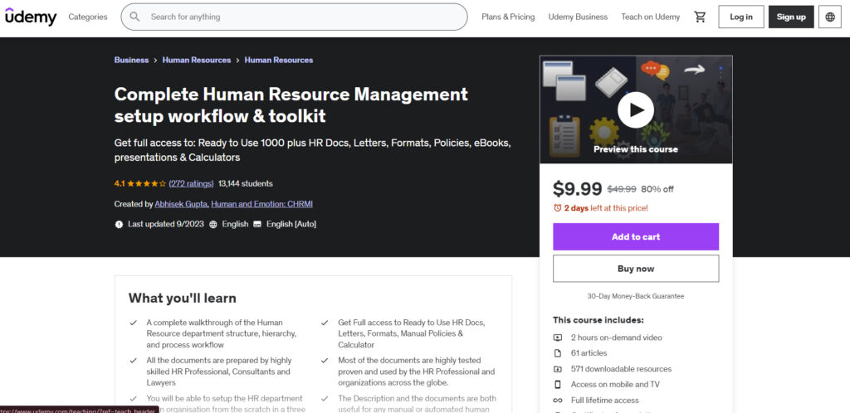Viewport: 850px width, 413px height.
Task: Click the course title heading
Action: (x=291, y=105)
